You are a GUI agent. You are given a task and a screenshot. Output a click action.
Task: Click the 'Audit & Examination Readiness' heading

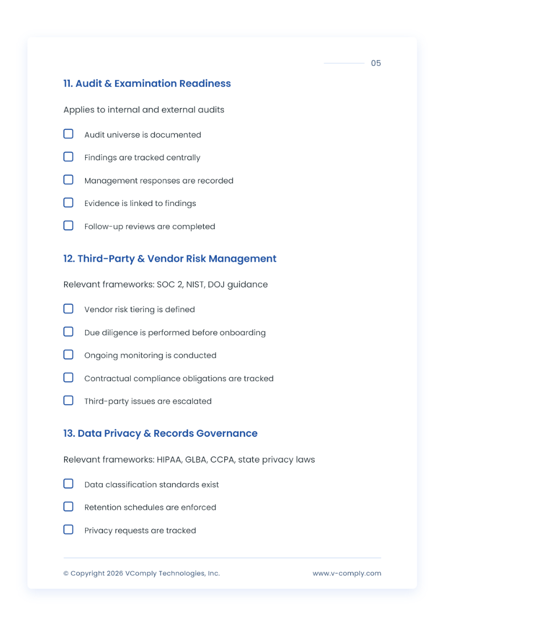tap(147, 84)
